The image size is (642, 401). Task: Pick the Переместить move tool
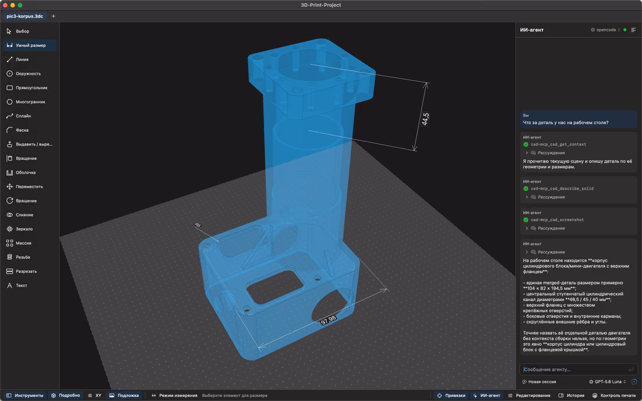(30, 187)
